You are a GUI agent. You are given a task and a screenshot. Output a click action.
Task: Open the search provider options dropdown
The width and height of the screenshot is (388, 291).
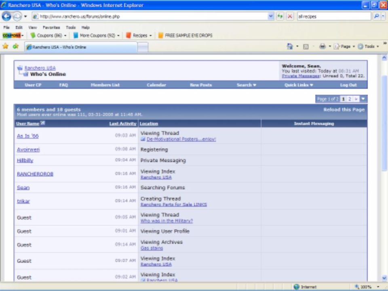pyautogui.click(x=383, y=16)
